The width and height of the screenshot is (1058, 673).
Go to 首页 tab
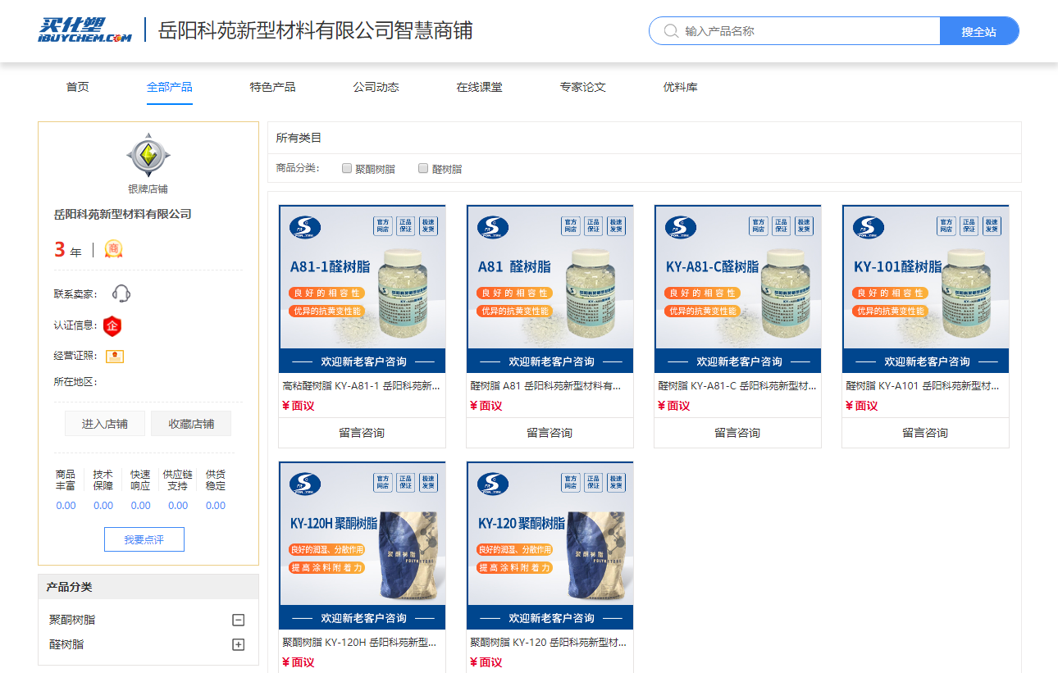coord(77,87)
